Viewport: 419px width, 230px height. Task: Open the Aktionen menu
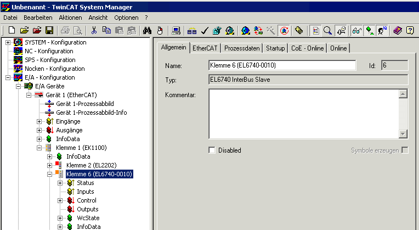point(70,18)
